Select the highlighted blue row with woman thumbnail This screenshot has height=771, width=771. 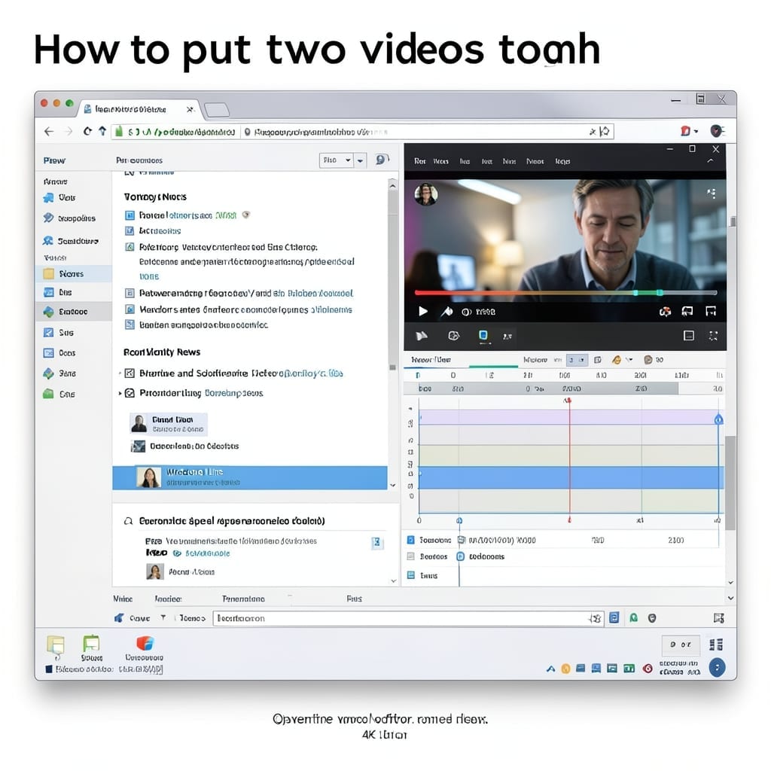click(250, 477)
